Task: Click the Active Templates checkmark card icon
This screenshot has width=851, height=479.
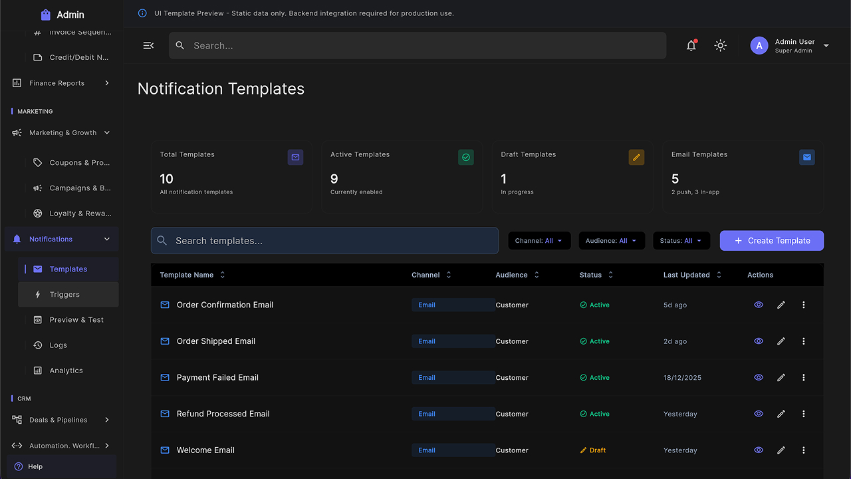Action: pyautogui.click(x=466, y=158)
